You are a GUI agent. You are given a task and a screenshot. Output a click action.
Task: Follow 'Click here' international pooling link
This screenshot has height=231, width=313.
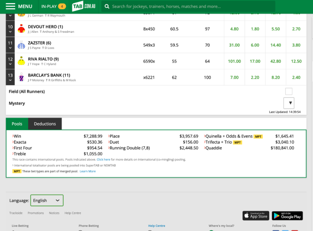[x=103, y=160]
